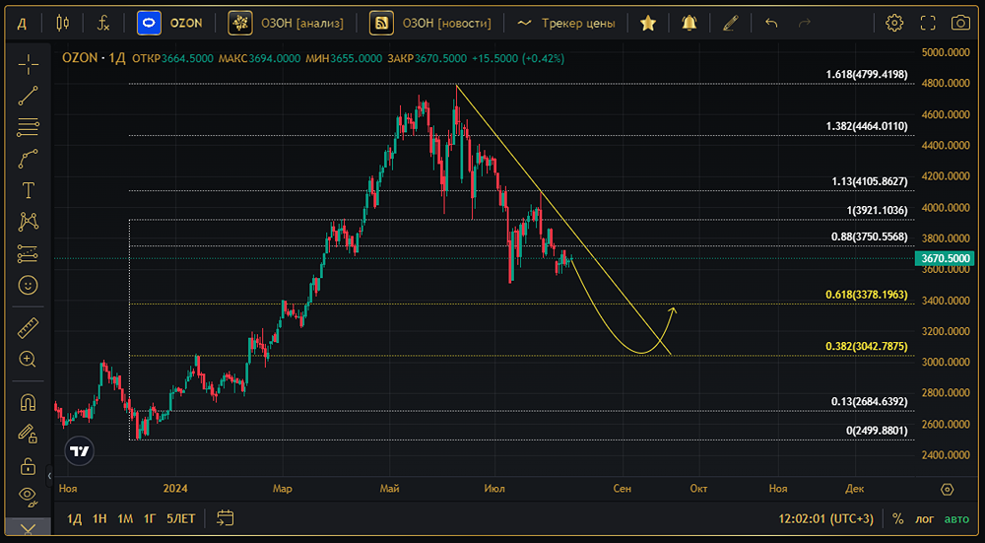Select the 1Н time range

click(x=99, y=518)
